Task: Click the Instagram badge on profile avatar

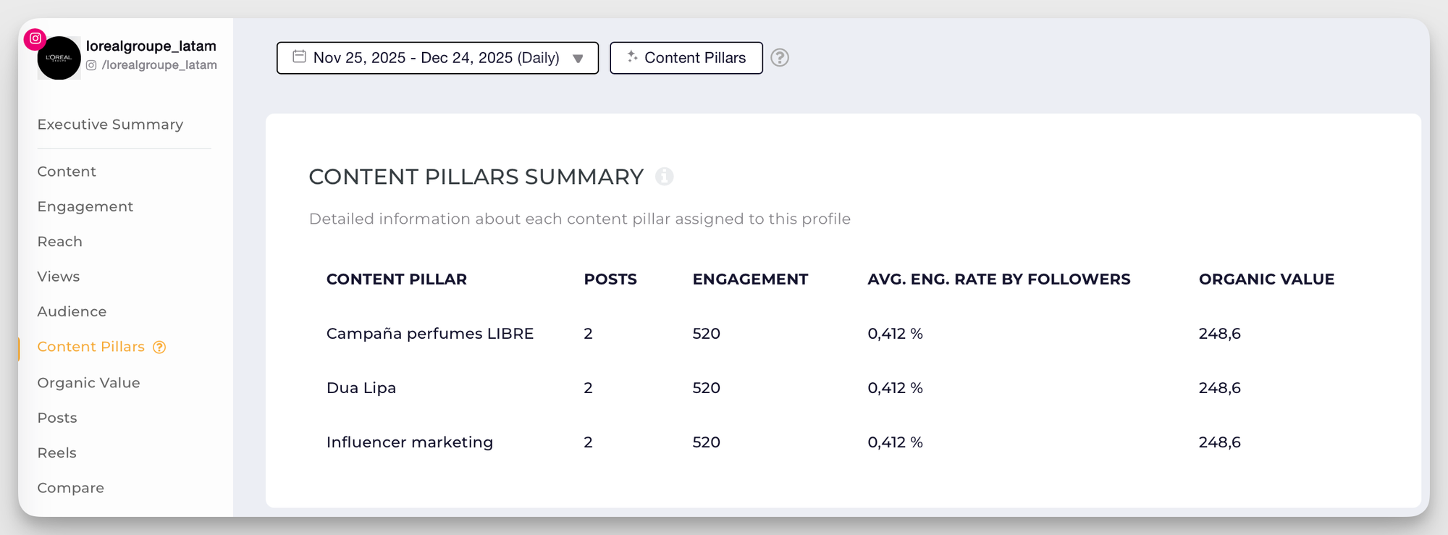Action: click(35, 38)
